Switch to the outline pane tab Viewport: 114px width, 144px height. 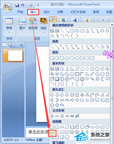tap(11, 45)
